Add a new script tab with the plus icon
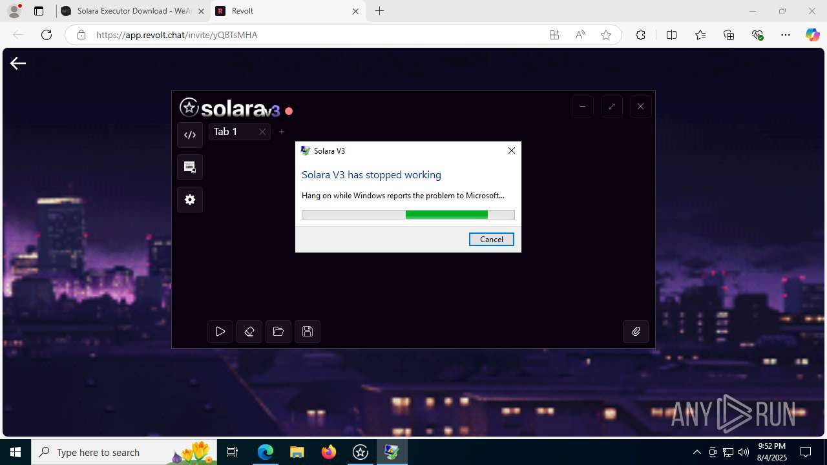Image resolution: width=827 pixels, height=465 pixels. coord(282,132)
